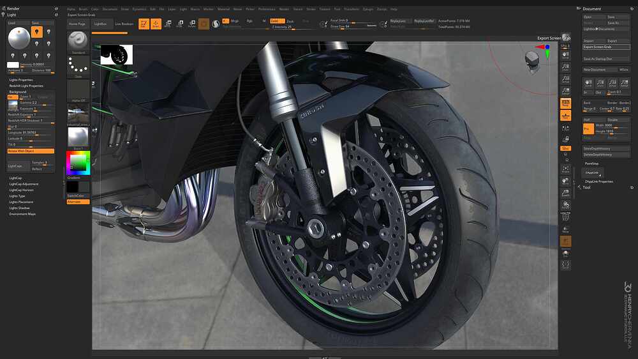This screenshot has width=638, height=359.
Task: Click the black secondary color swatch
Action: tap(73, 187)
